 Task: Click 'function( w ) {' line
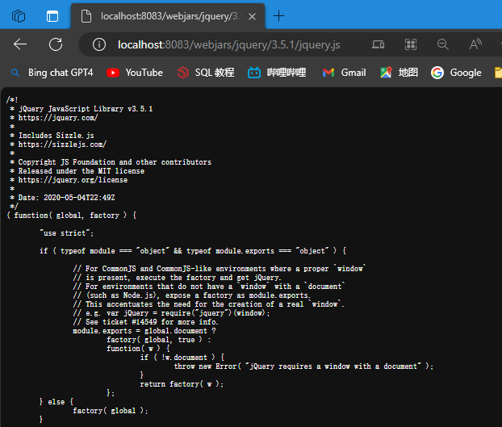138,348
